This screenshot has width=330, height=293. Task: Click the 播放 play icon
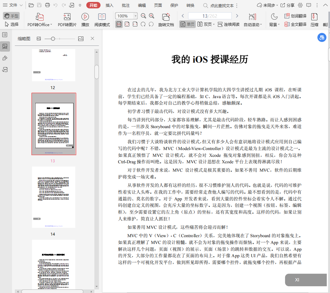tap(85, 17)
